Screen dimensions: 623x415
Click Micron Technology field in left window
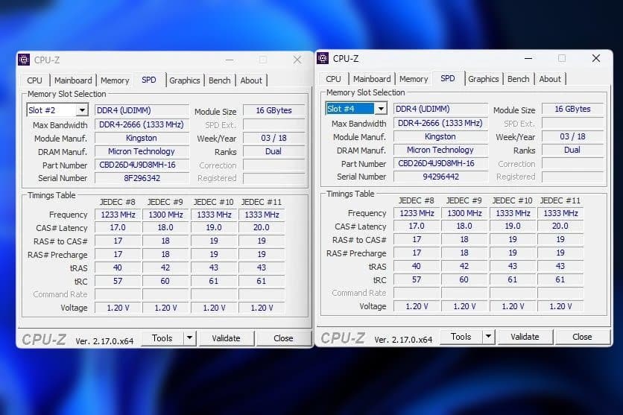[x=142, y=151]
